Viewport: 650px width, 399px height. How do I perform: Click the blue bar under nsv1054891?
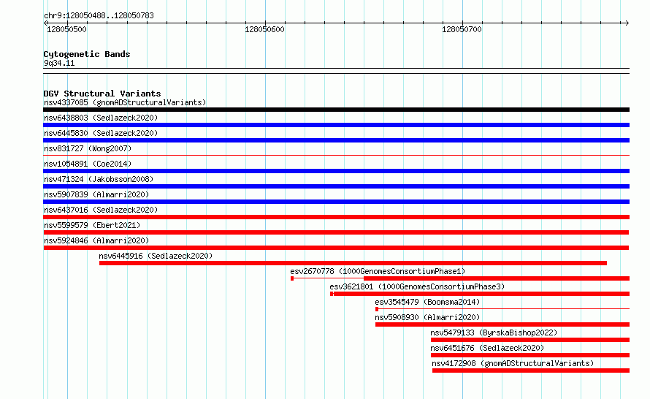click(336, 171)
